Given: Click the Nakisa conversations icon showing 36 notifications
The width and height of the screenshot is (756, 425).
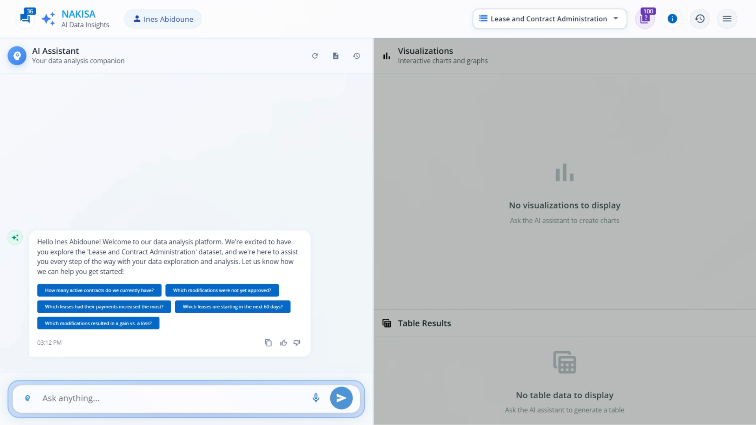Looking at the screenshot, I should [x=25, y=18].
